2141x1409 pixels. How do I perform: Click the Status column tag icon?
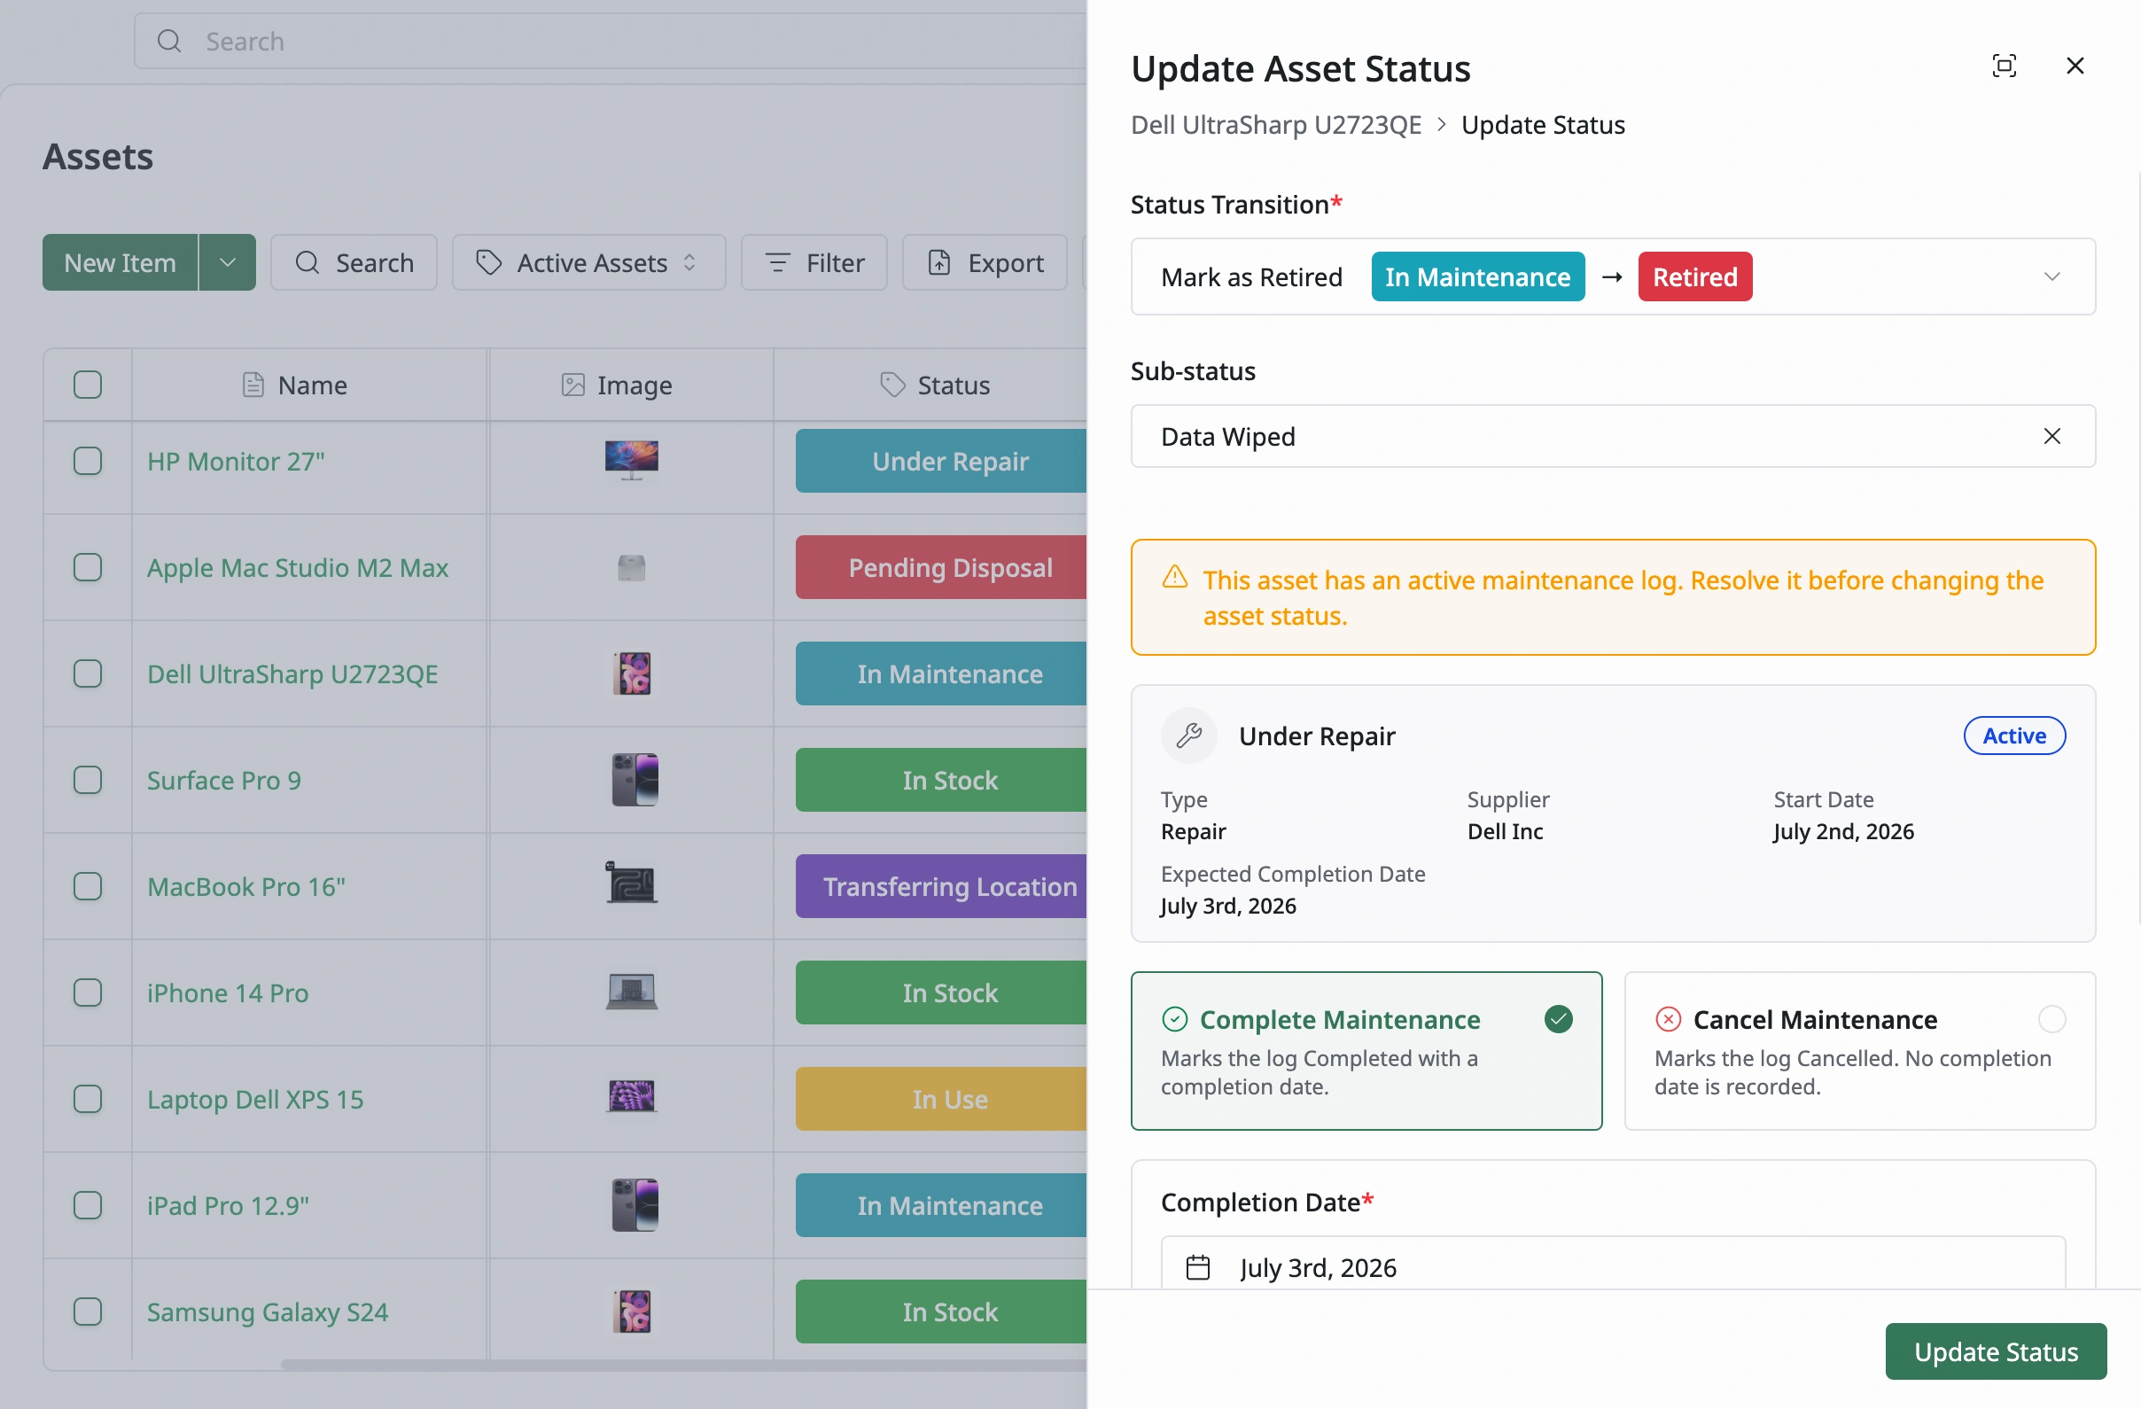tap(891, 385)
